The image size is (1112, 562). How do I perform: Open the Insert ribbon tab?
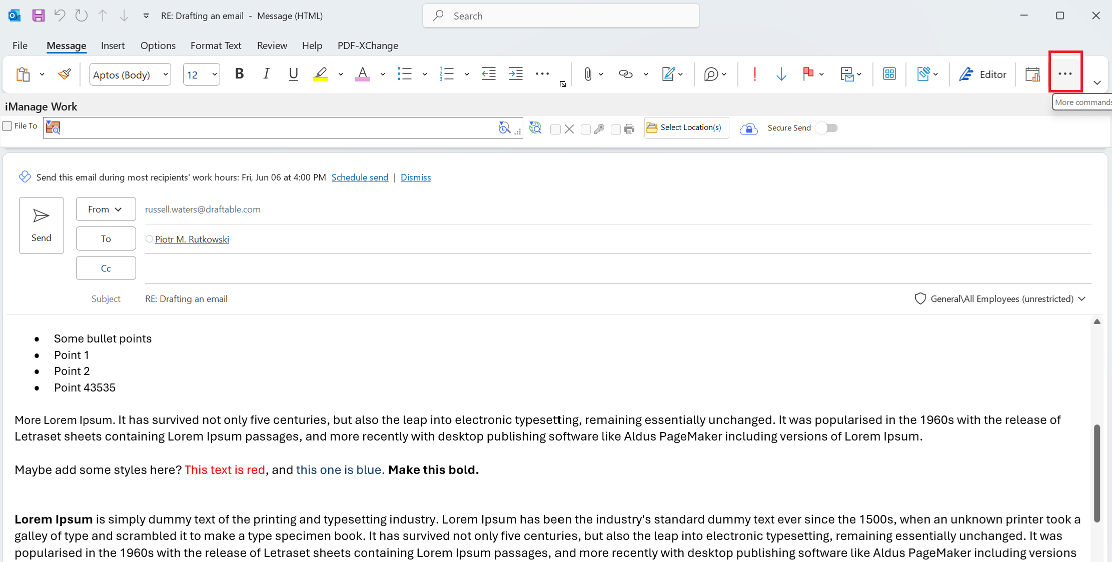(113, 45)
